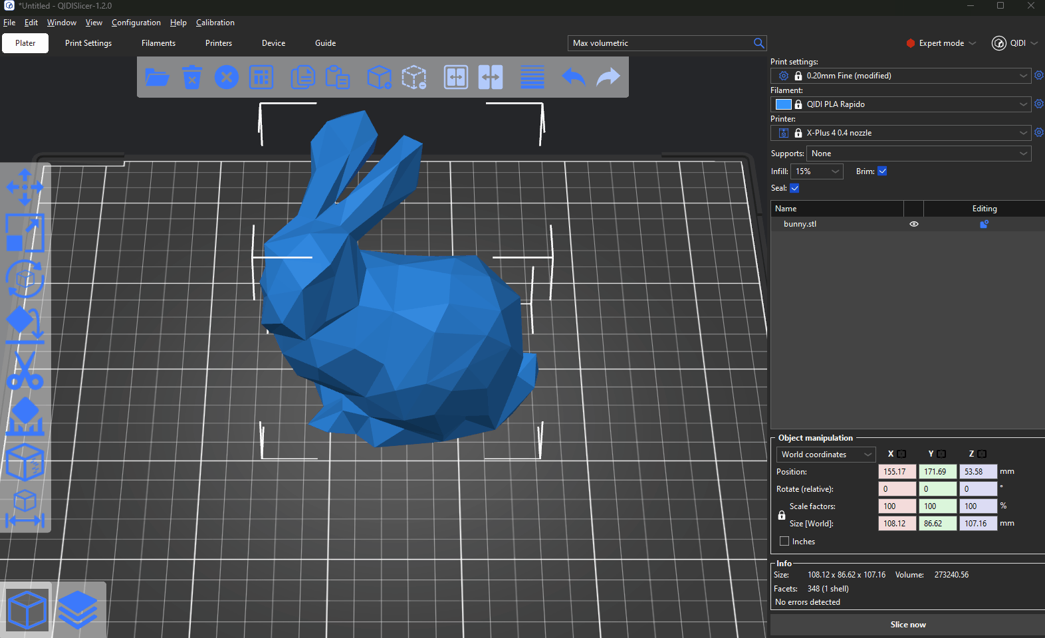Click the Slice now button

[907, 625]
